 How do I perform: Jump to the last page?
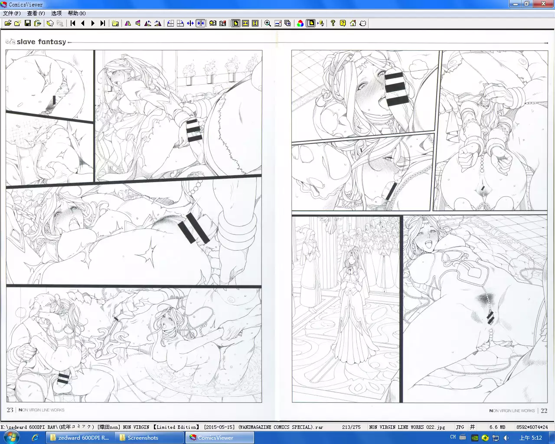tap(103, 23)
